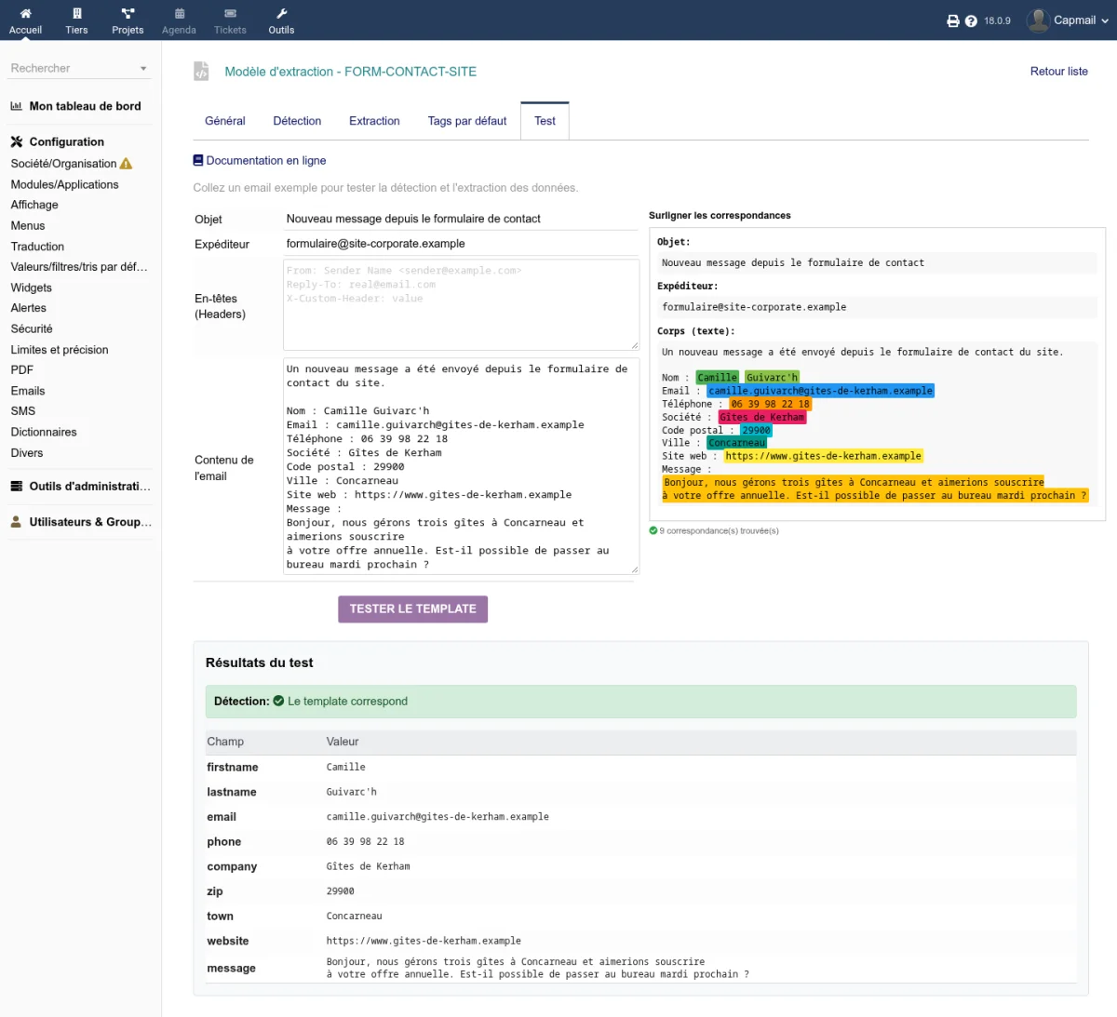Click the Contenu de l'email textarea
Screen dimensions: 1117x1017
461,466
